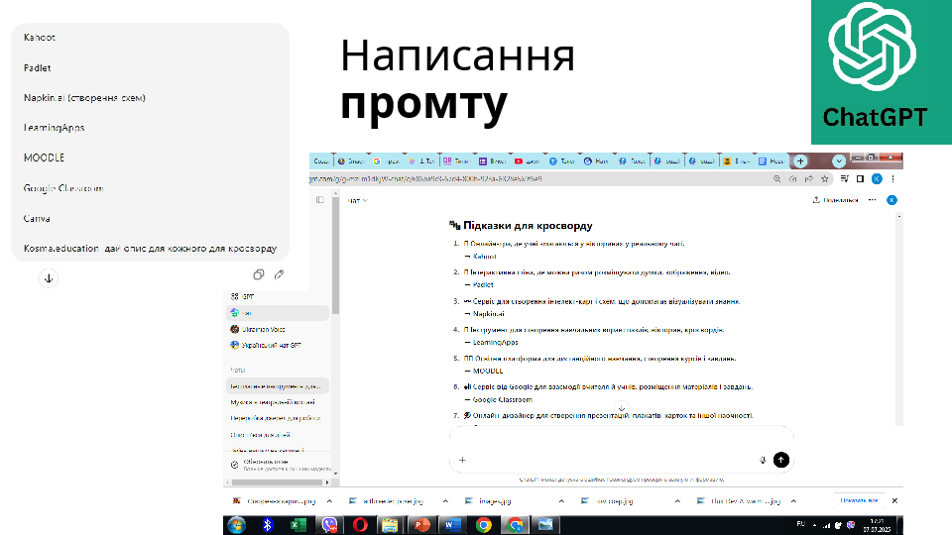Switch to the purple QR icon tab

tap(456, 161)
